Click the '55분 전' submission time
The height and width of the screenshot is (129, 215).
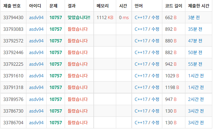[195, 64]
